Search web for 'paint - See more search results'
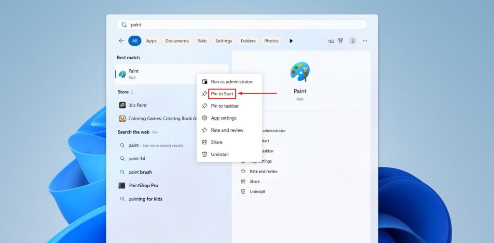Viewport: 494px width, 243px height. (156, 145)
